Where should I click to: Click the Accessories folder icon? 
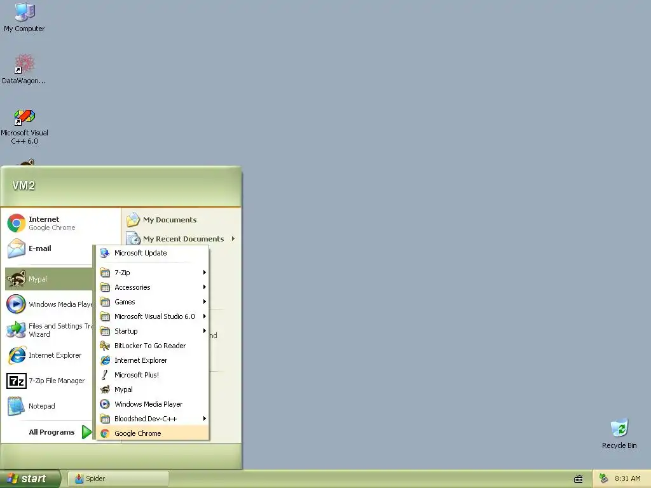105,287
